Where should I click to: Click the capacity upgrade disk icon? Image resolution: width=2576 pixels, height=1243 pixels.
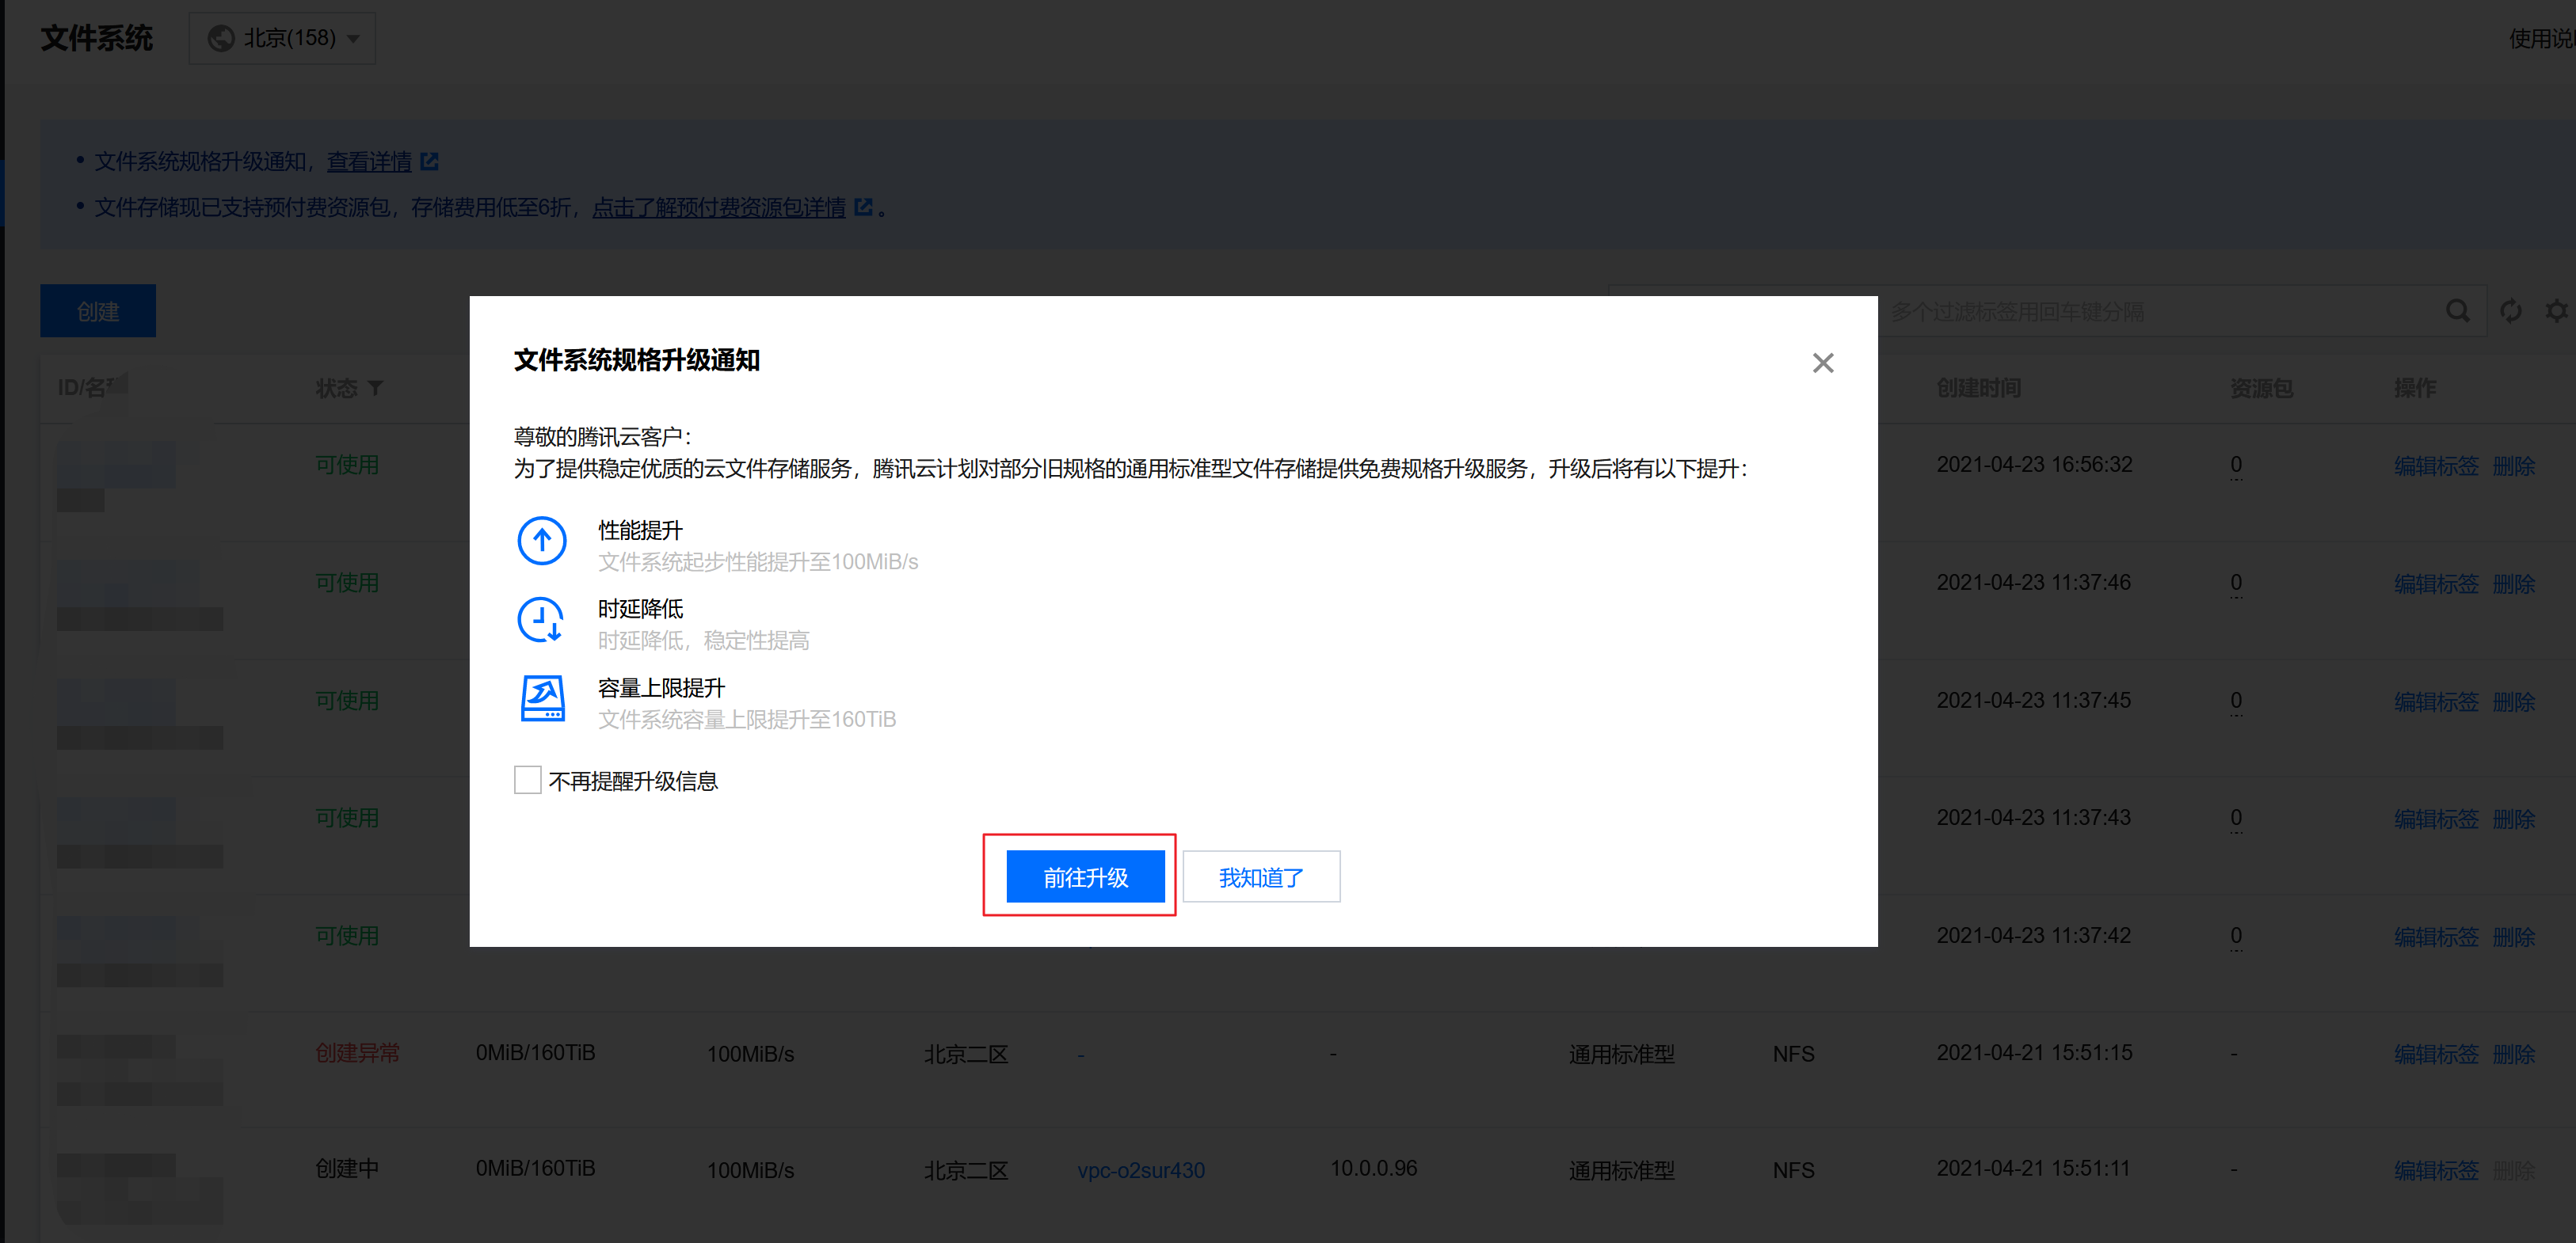tap(543, 698)
